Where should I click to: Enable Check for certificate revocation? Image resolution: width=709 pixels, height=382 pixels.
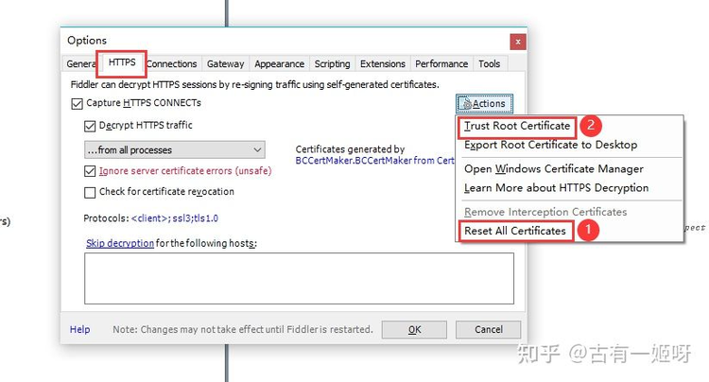(90, 192)
